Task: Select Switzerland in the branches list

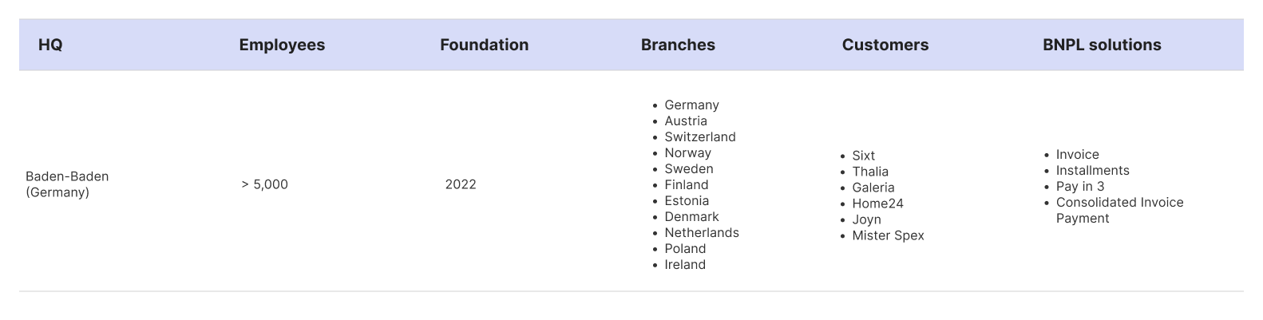Action: tap(700, 137)
